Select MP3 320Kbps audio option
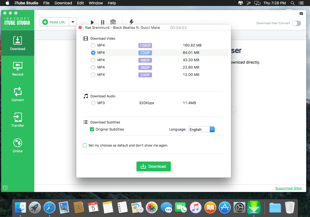Screen dimensions: 310x217 point(93,103)
